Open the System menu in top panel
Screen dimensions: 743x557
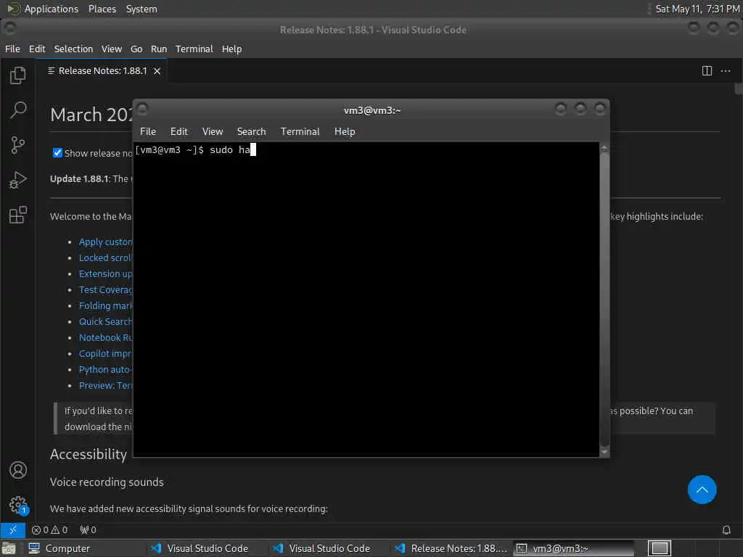pos(141,9)
